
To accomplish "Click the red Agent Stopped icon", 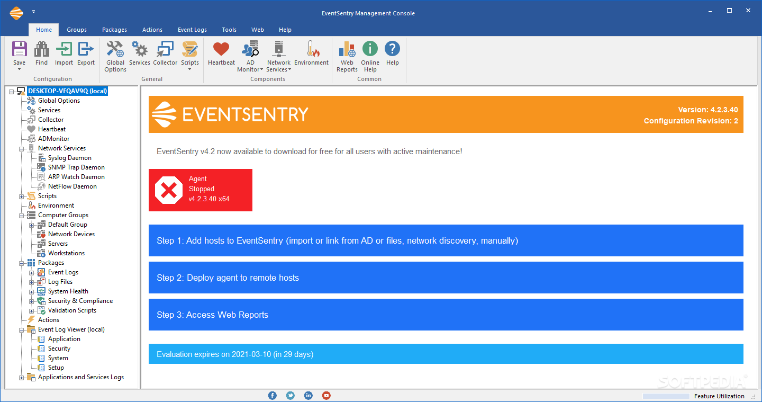I will (x=169, y=190).
